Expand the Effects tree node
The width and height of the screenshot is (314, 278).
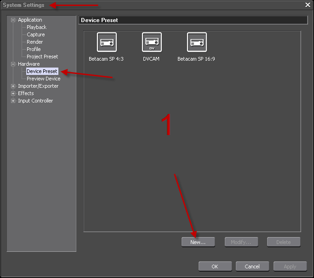click(13, 93)
